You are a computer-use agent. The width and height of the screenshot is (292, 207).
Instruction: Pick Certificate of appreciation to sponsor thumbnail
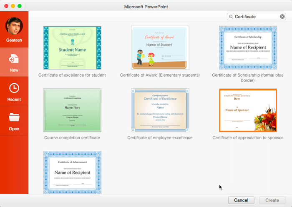pyautogui.click(x=248, y=110)
